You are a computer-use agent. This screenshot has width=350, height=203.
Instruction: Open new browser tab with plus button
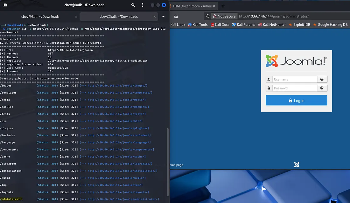coord(223,6)
